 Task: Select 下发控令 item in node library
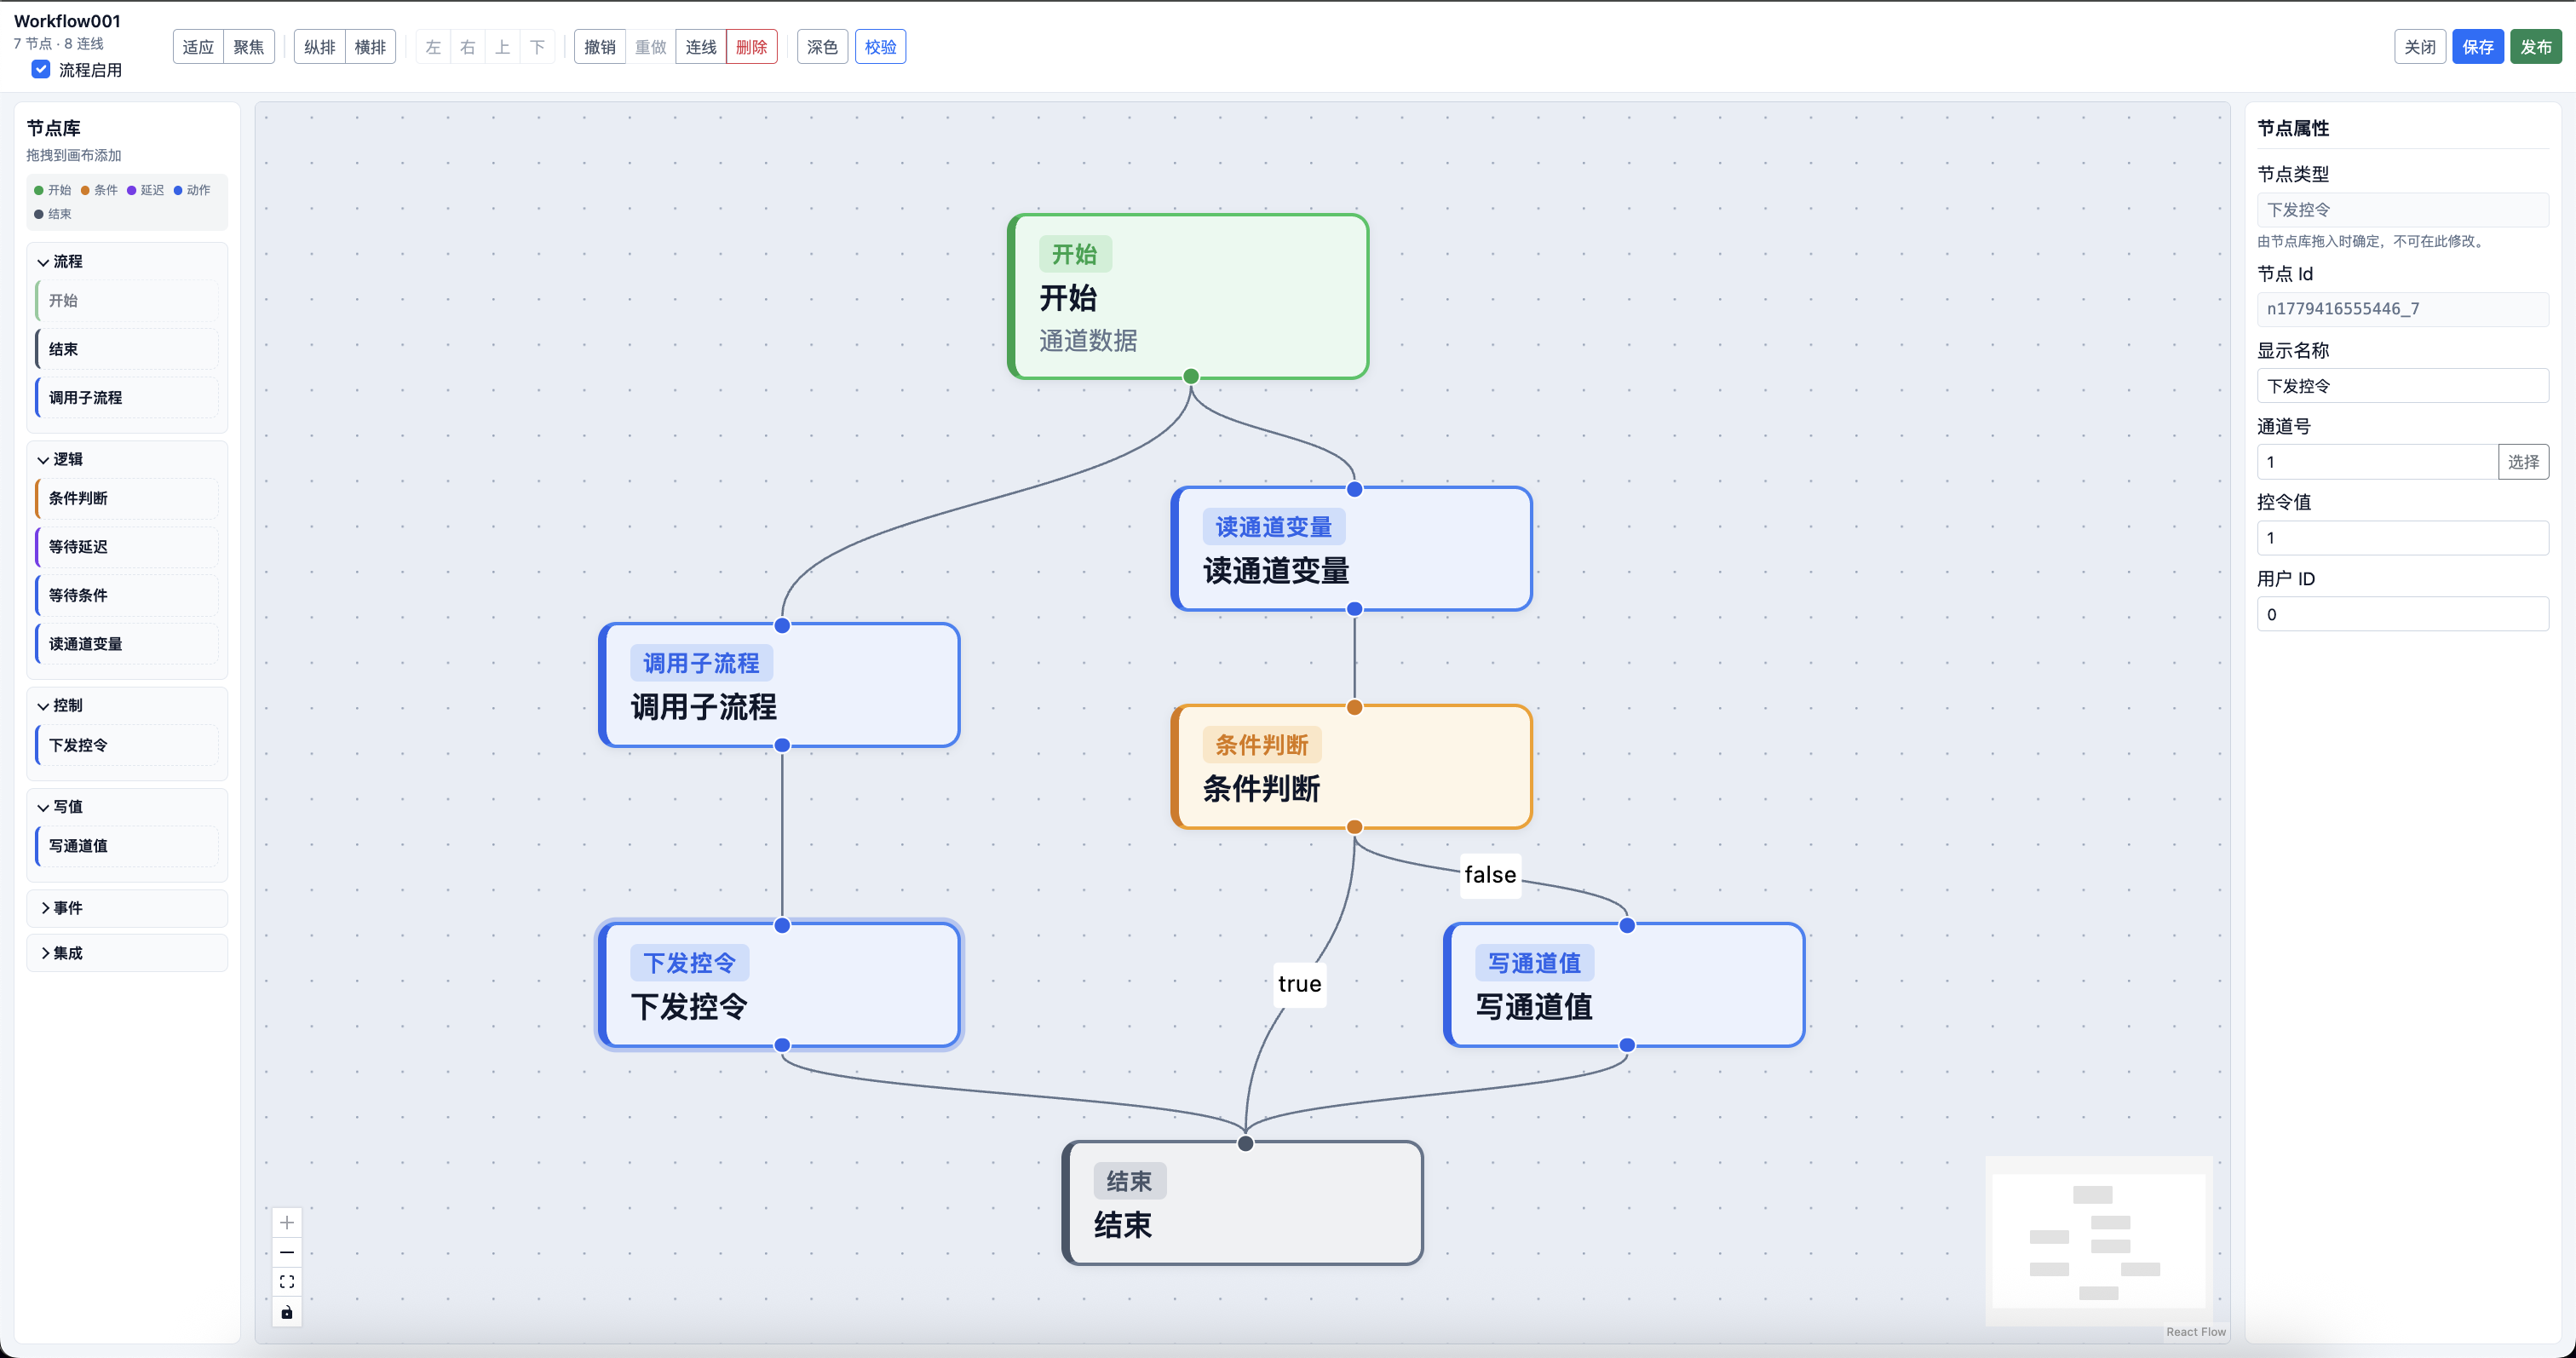(x=128, y=745)
